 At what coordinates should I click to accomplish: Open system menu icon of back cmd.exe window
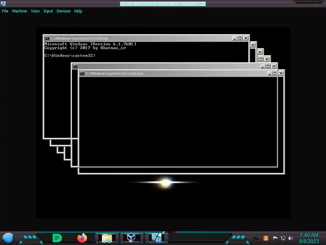[x=47, y=38]
